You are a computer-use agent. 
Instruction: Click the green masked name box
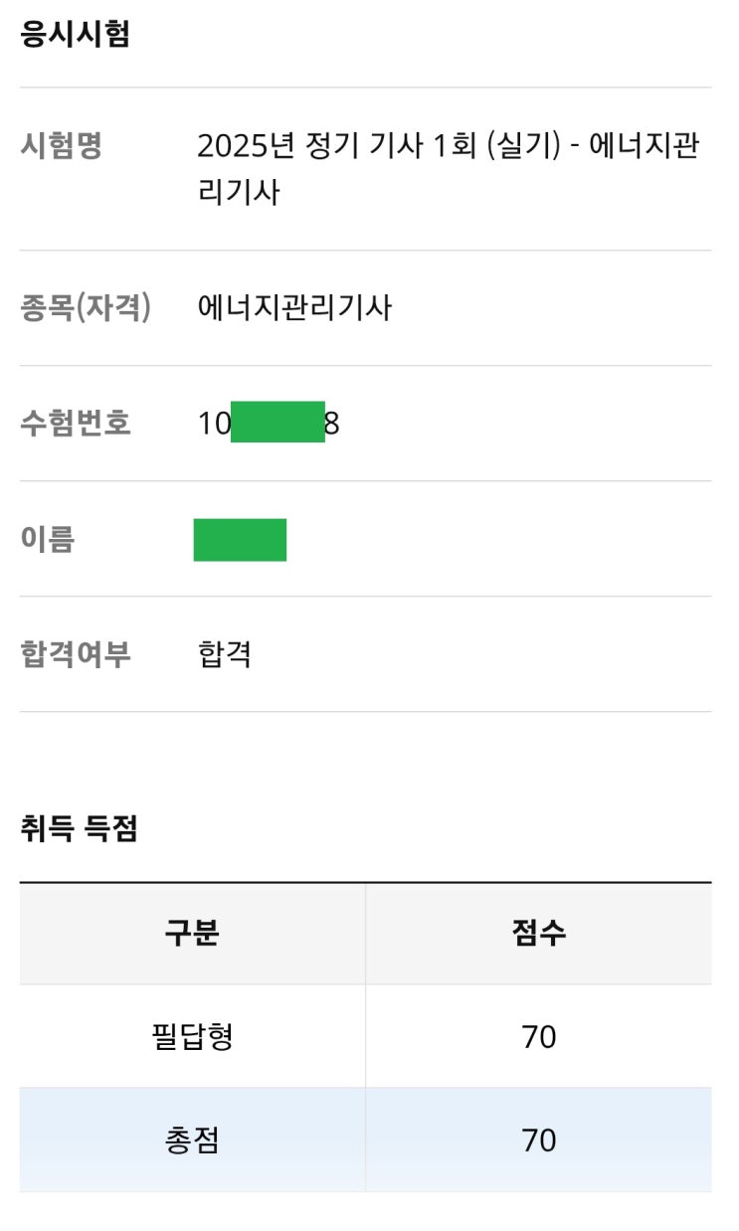(240, 539)
